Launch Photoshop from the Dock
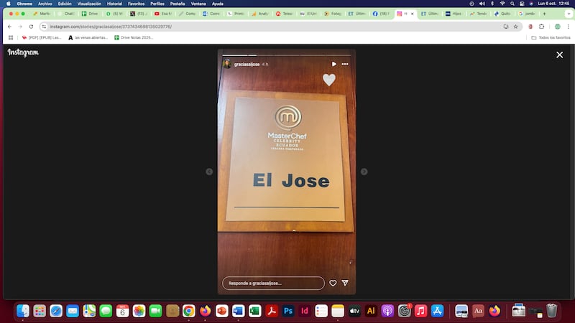575x323 pixels. 288,311
